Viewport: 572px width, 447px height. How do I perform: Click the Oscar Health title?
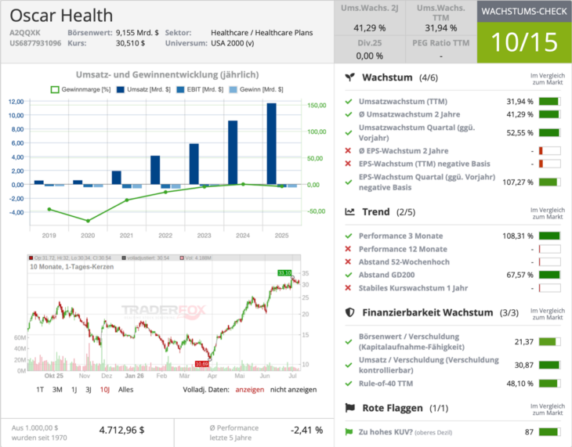coord(61,16)
